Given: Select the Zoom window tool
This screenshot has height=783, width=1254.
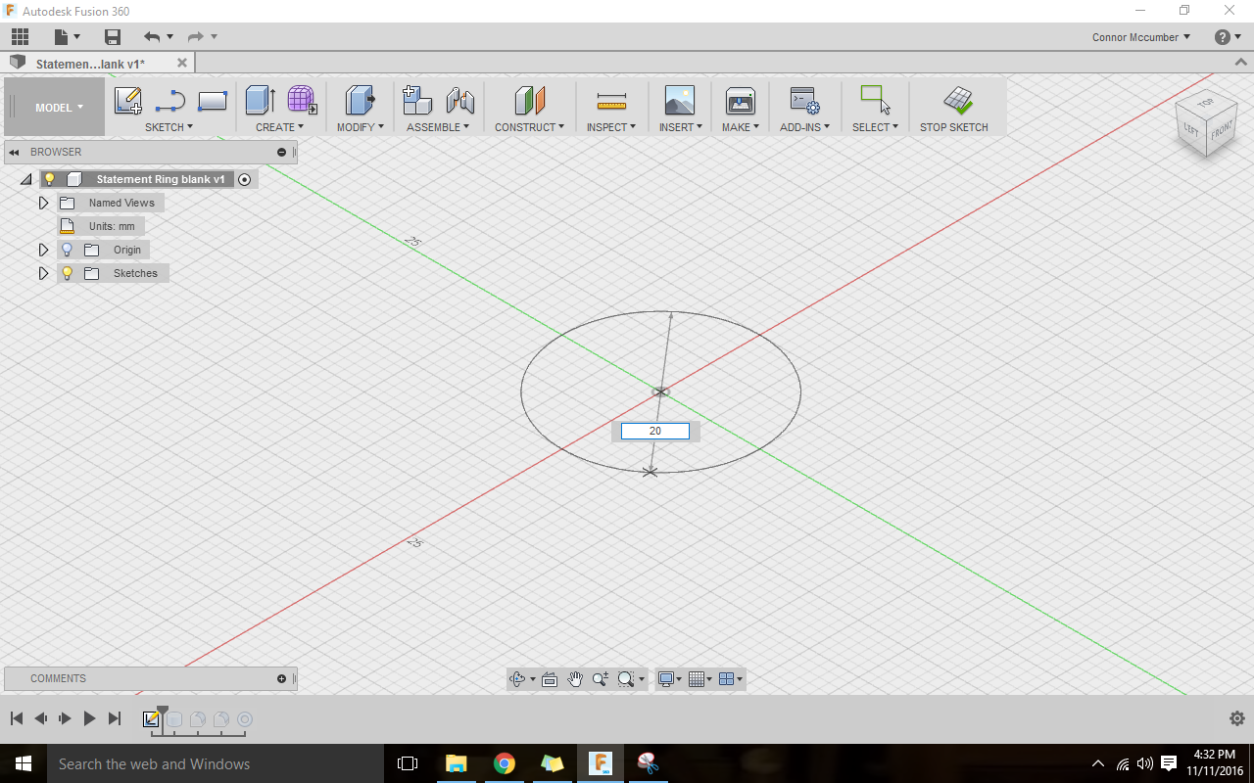Looking at the screenshot, I should tap(600, 678).
